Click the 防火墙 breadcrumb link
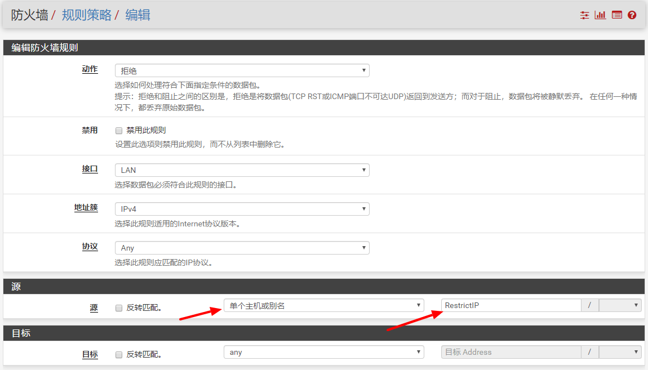 pyautogui.click(x=29, y=15)
